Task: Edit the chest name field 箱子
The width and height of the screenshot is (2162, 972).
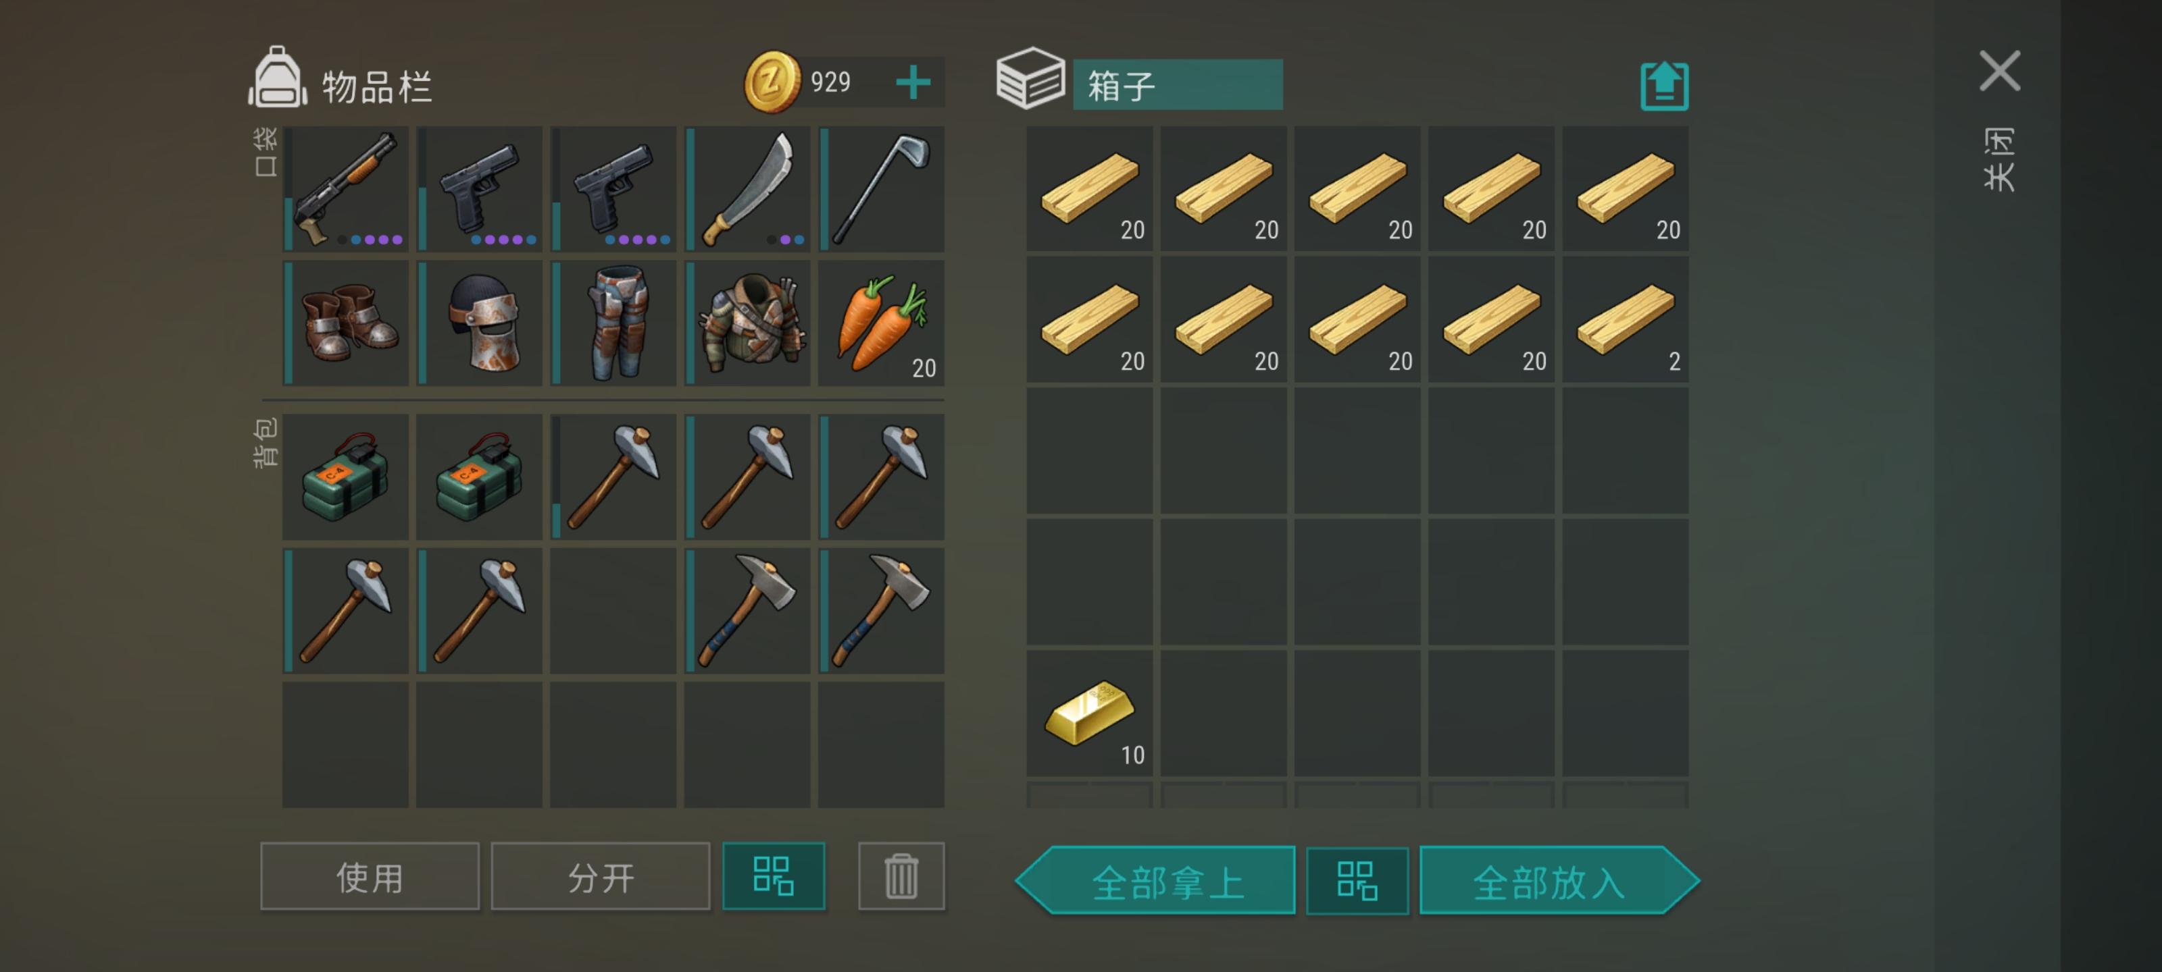Action: 1178,84
